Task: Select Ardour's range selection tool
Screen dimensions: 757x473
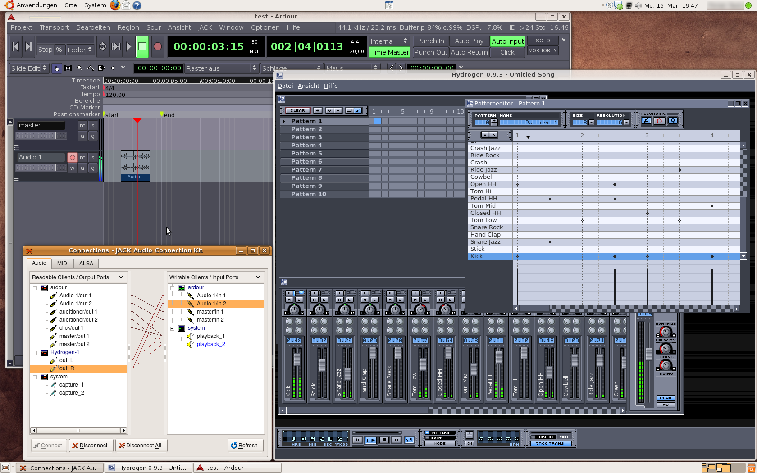Action: click(68, 68)
